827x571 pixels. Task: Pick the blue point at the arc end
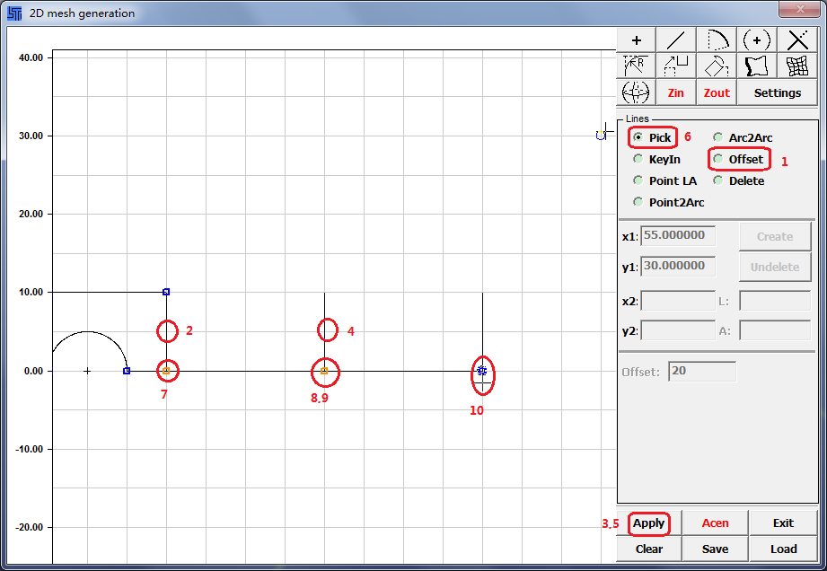pyautogui.click(x=127, y=371)
